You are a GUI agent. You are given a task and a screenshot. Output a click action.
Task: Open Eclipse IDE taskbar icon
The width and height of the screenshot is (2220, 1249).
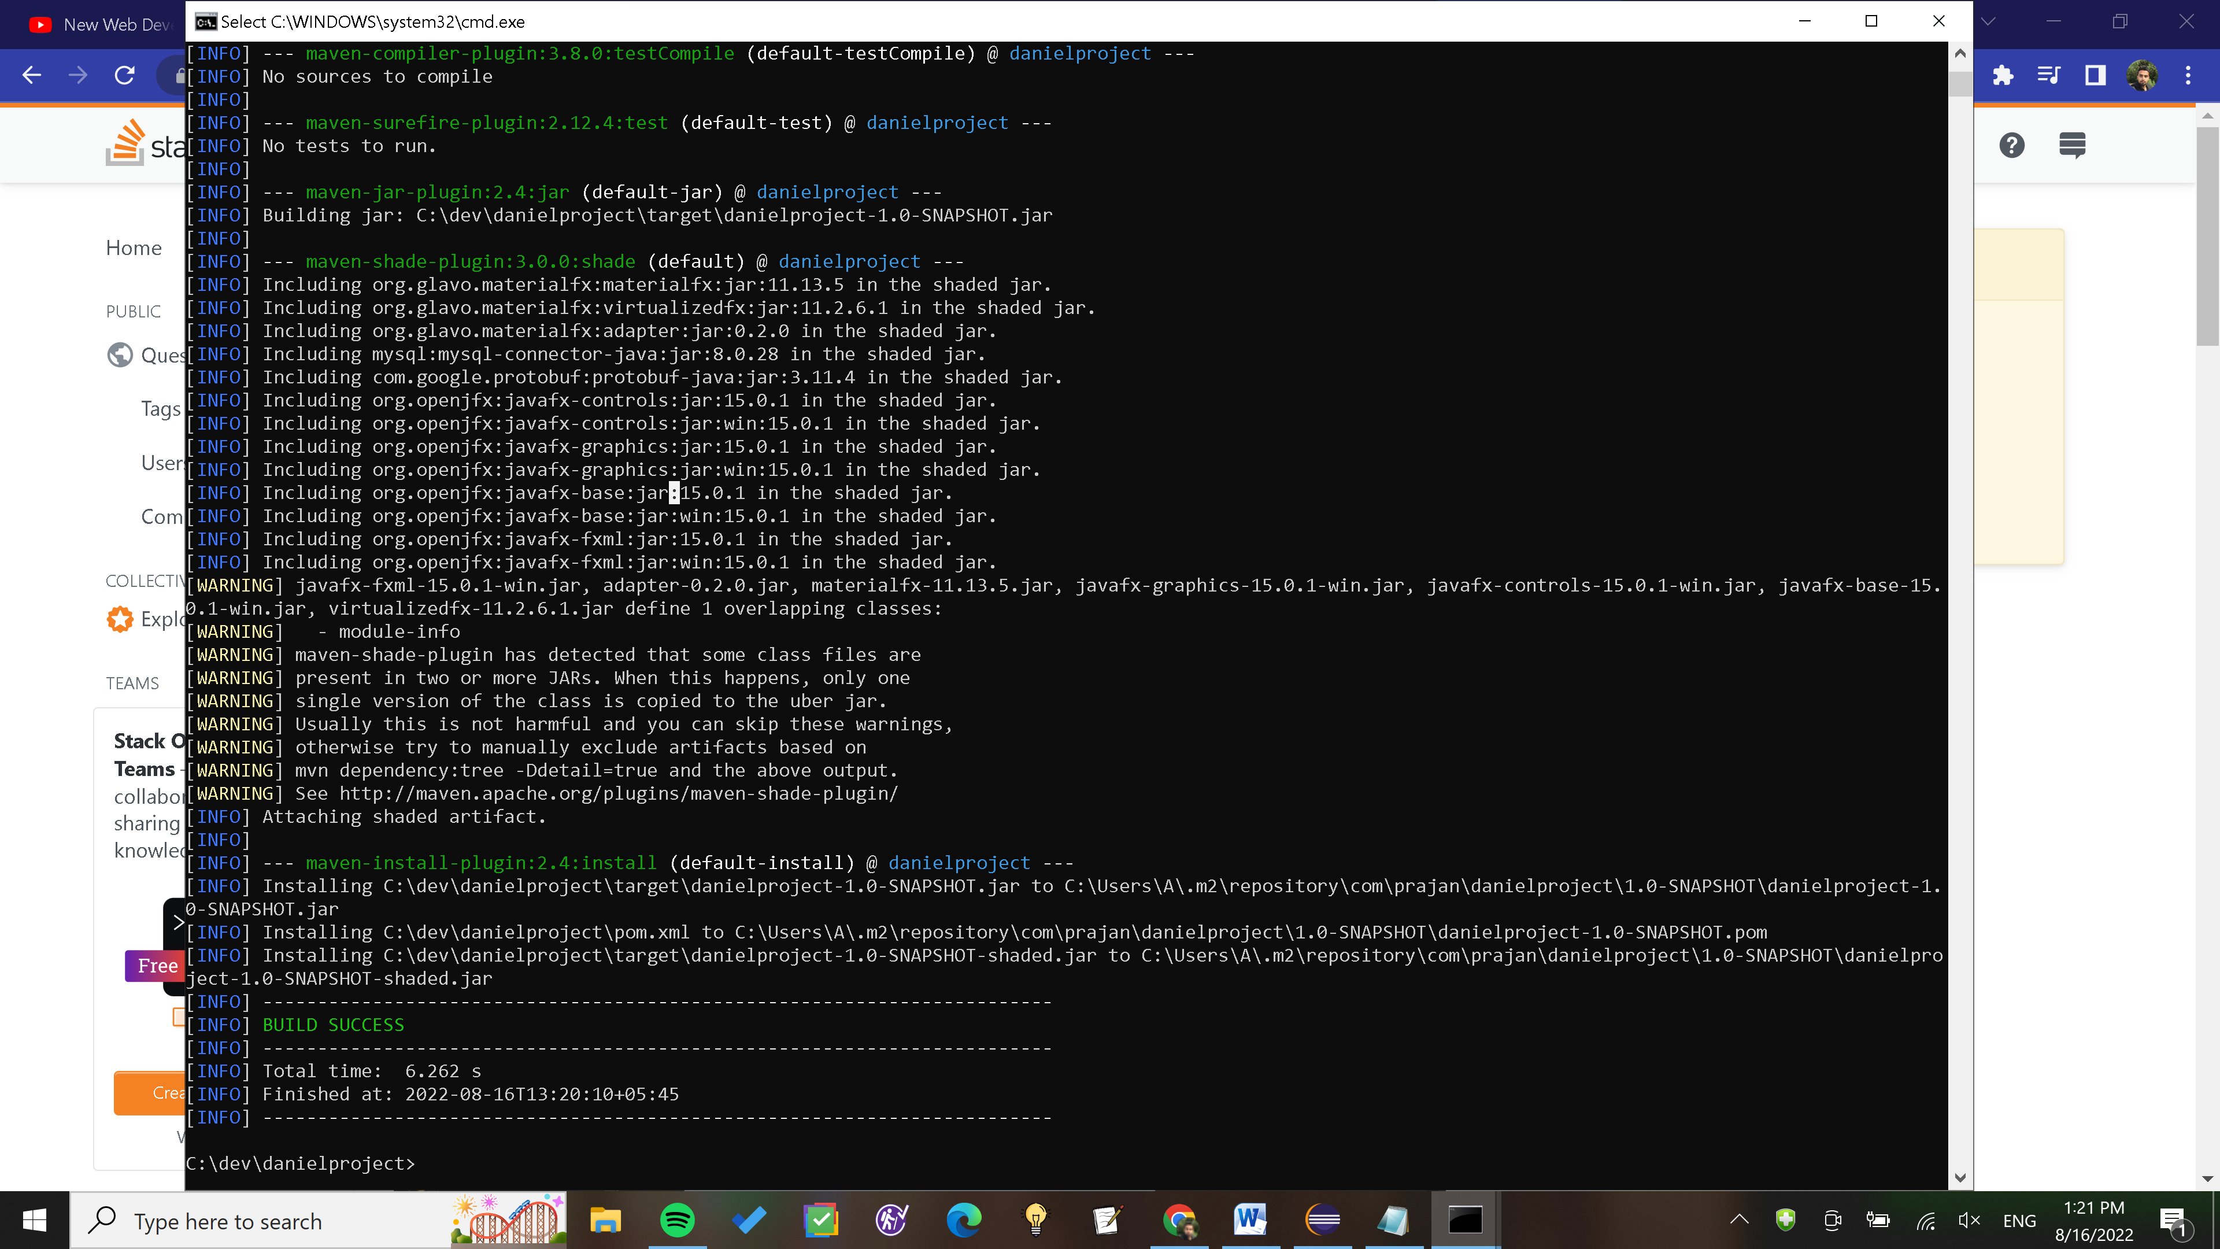point(1322,1220)
